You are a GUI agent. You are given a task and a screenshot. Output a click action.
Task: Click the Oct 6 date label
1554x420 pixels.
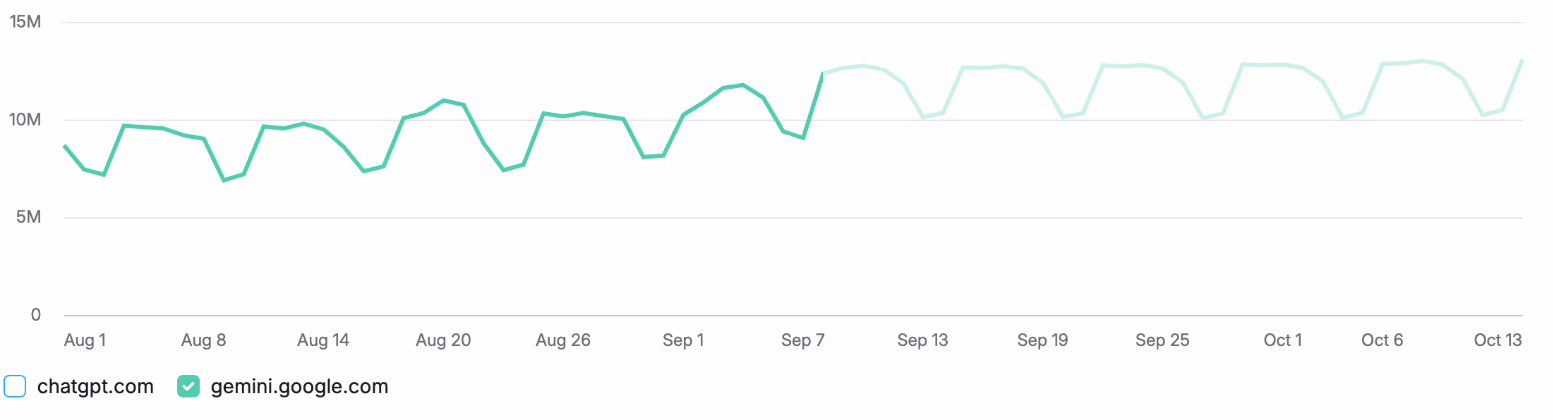[x=1382, y=340]
